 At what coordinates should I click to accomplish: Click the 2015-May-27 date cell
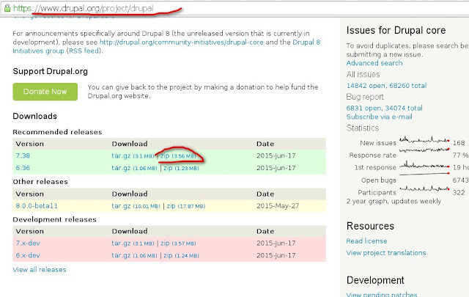click(x=278, y=206)
